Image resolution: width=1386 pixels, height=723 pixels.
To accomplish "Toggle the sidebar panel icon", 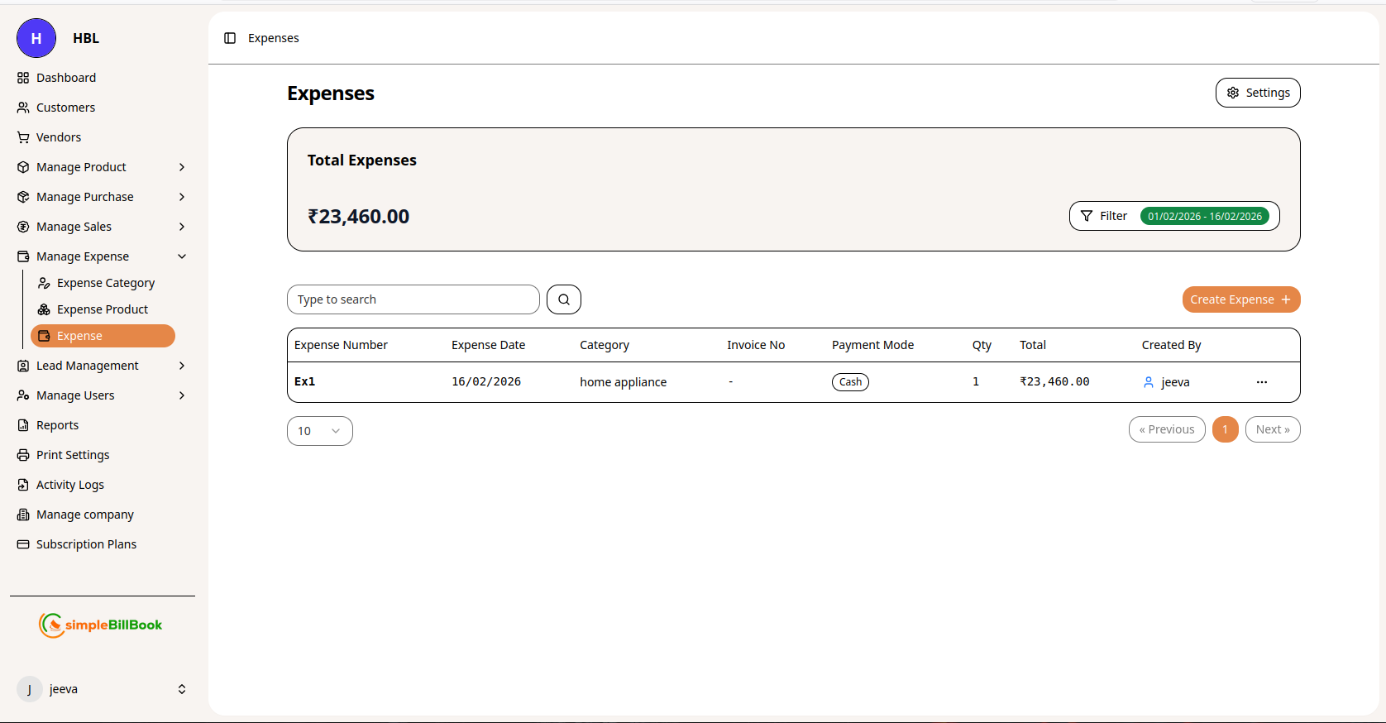I will click(x=230, y=38).
